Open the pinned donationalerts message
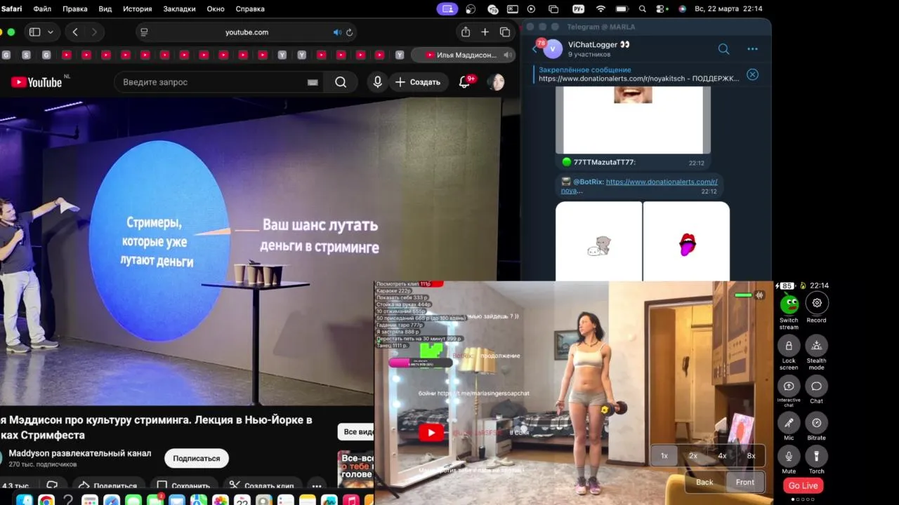Screen dimensions: 899x505 (638, 74)
